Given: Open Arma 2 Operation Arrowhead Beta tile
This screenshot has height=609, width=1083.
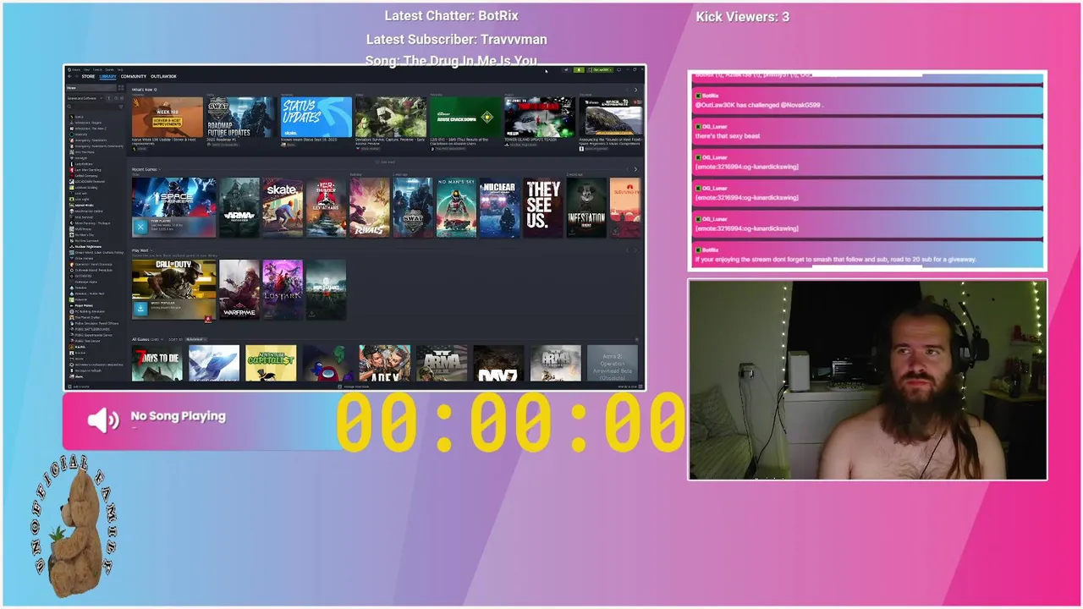Looking at the screenshot, I should [x=613, y=364].
